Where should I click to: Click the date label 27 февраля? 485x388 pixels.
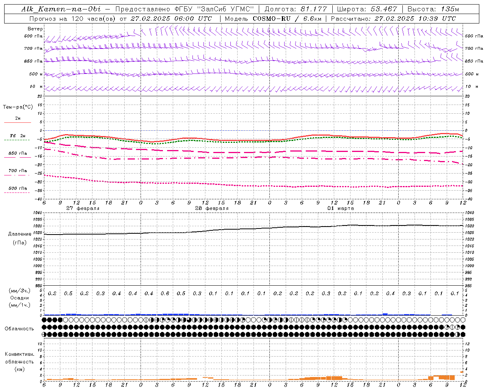83,208
